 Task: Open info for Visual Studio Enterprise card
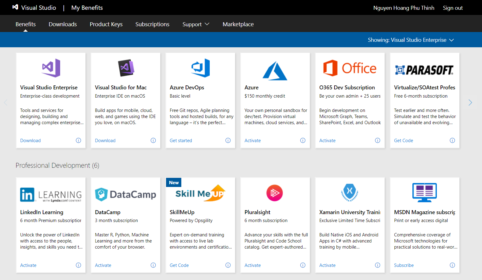tap(78, 140)
